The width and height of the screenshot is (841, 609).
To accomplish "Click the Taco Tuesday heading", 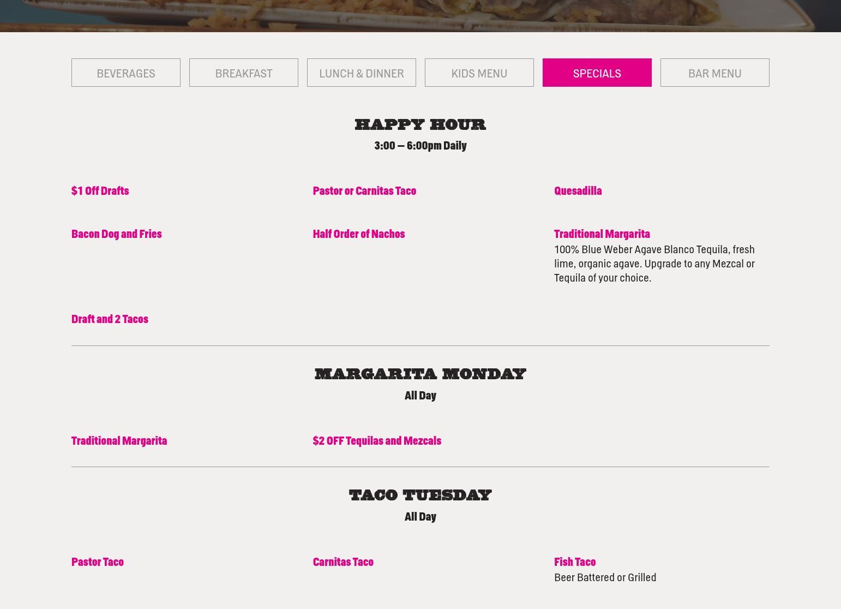I will [420, 495].
